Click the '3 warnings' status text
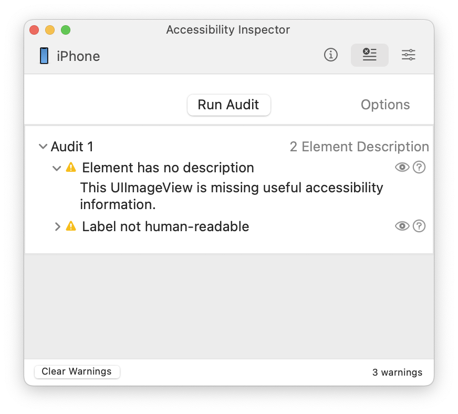 [397, 372]
